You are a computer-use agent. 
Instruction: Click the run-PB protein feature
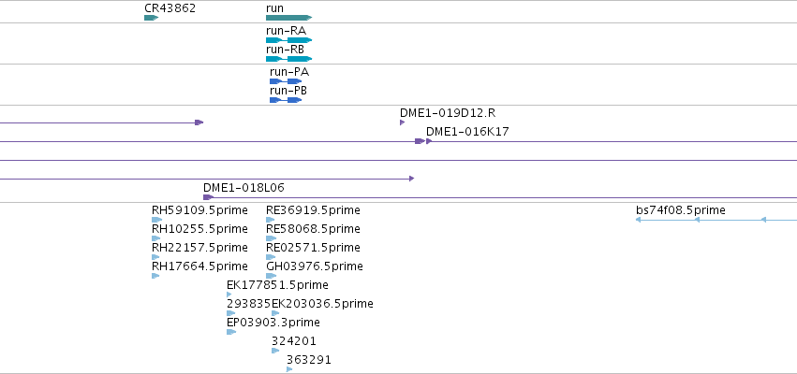click(286, 100)
